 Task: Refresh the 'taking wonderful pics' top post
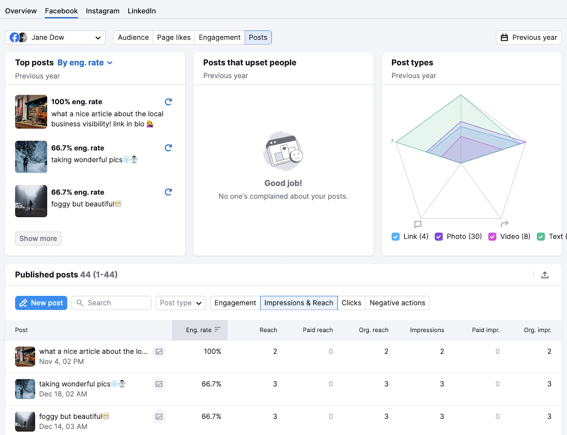pyautogui.click(x=168, y=148)
